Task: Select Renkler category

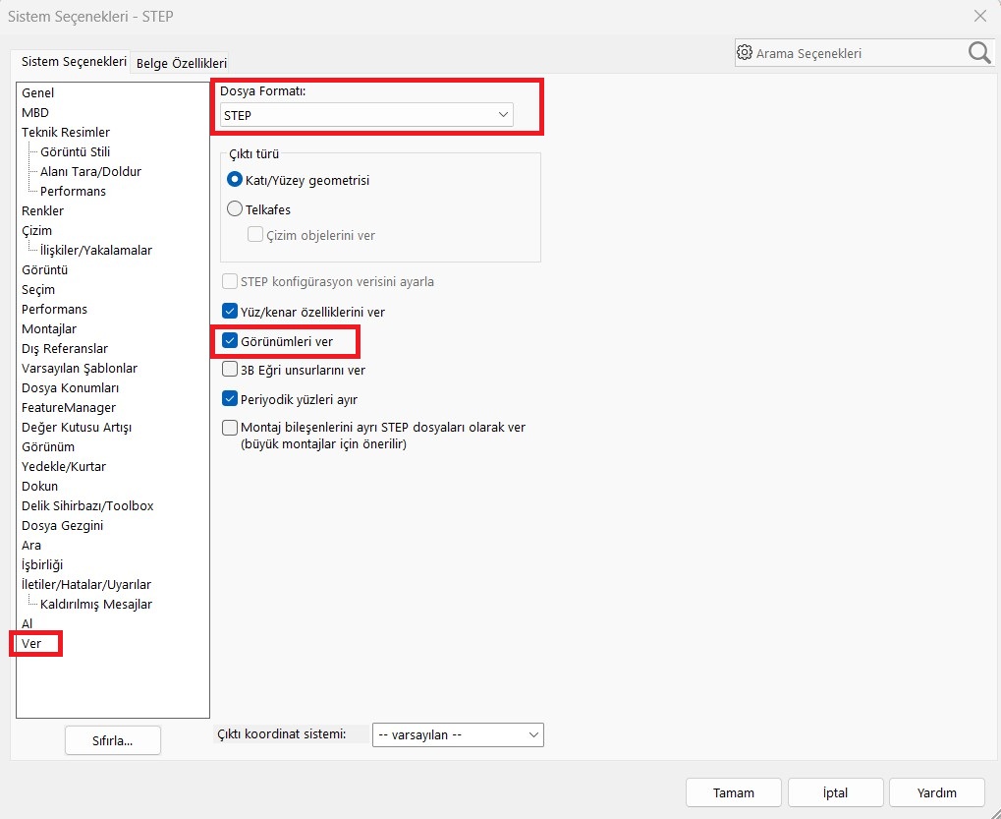Action: coord(43,210)
